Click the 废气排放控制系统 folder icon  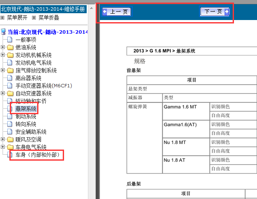(x=10, y=70)
